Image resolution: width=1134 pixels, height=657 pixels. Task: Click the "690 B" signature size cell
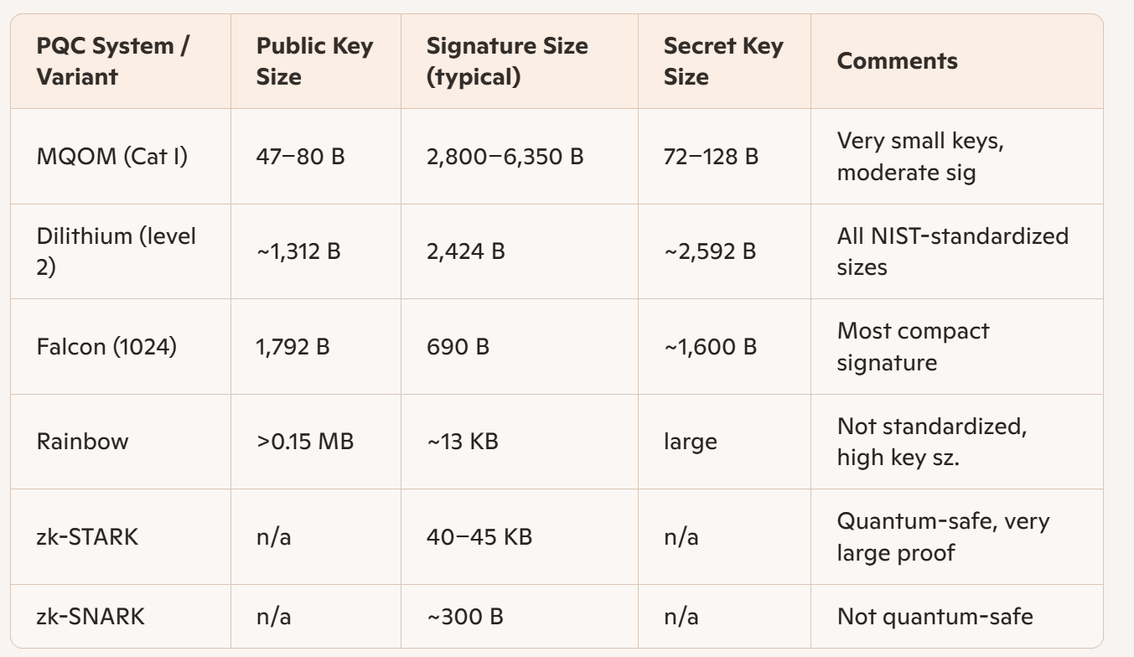(458, 346)
